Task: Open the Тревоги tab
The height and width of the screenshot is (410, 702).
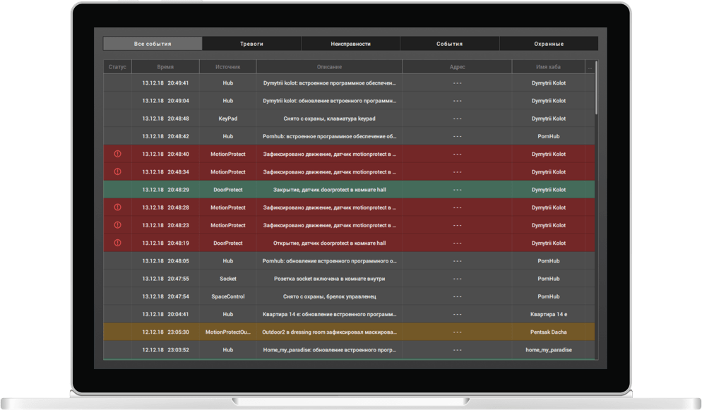Action: pyautogui.click(x=251, y=44)
